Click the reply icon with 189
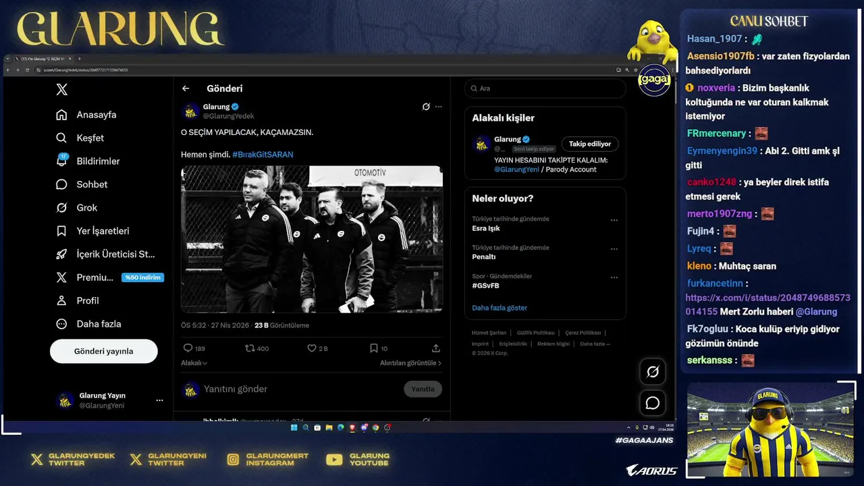The image size is (864, 486). pyautogui.click(x=188, y=348)
